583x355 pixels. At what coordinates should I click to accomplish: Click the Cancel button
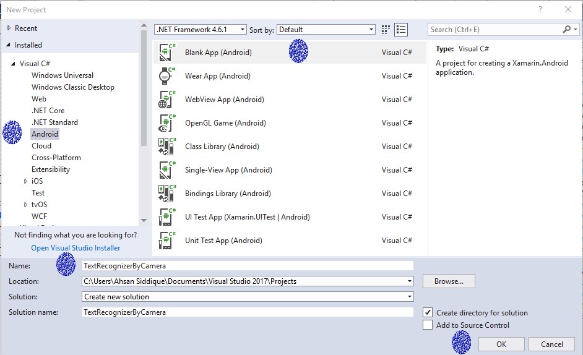point(552,344)
